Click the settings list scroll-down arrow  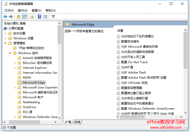click(x=185, y=113)
